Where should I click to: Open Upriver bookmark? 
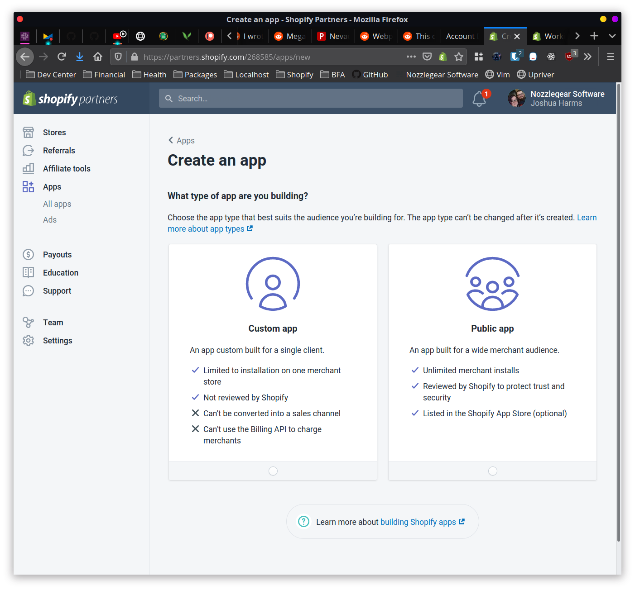536,75
